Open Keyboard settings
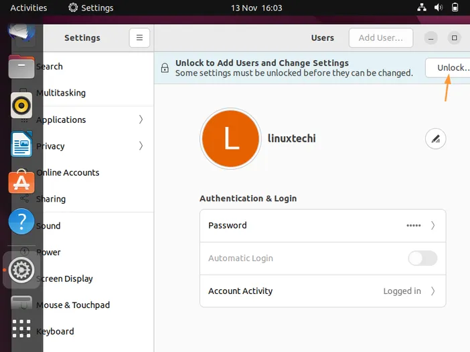This screenshot has width=470, height=352. (55, 331)
